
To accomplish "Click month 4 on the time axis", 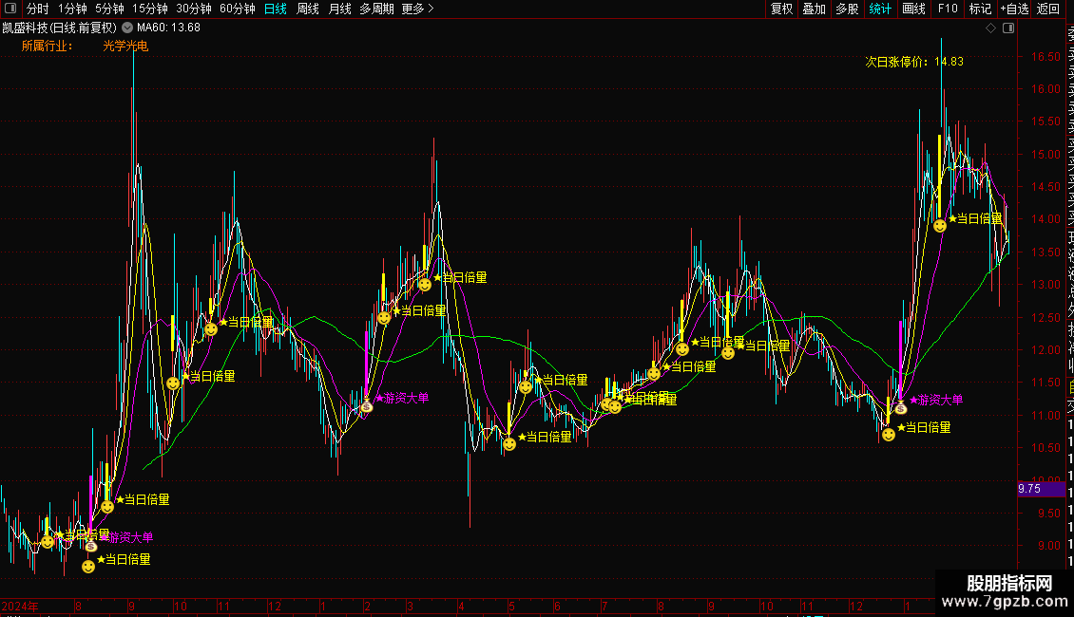I will tap(461, 606).
